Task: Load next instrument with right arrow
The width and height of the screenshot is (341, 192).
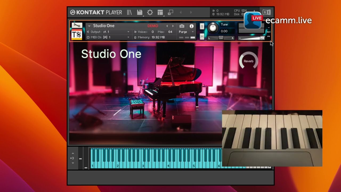Action: point(173,26)
